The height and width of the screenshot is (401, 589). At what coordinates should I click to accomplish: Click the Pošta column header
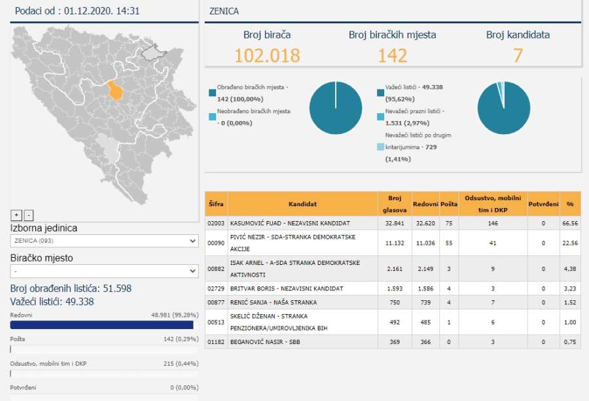[x=449, y=204]
